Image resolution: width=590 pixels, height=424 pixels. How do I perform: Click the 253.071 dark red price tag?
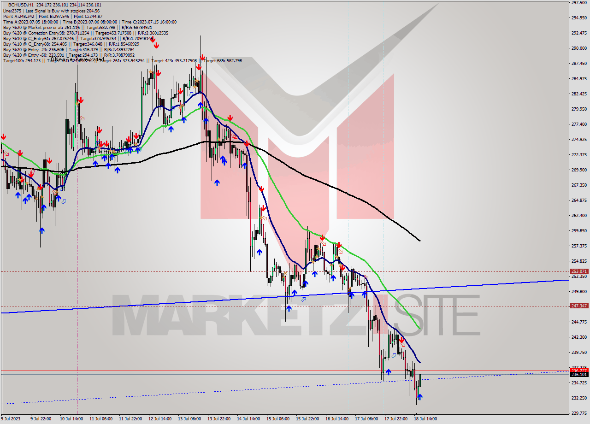click(578, 271)
